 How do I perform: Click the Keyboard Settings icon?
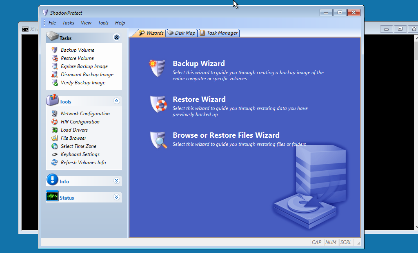pos(54,154)
